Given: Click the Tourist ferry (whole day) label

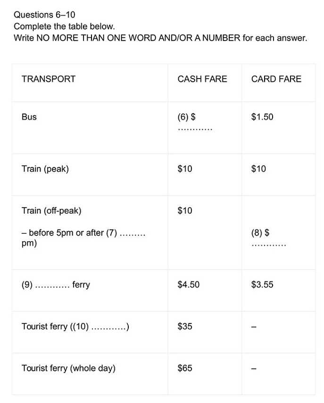Looking at the screenshot, I should click(x=68, y=368).
